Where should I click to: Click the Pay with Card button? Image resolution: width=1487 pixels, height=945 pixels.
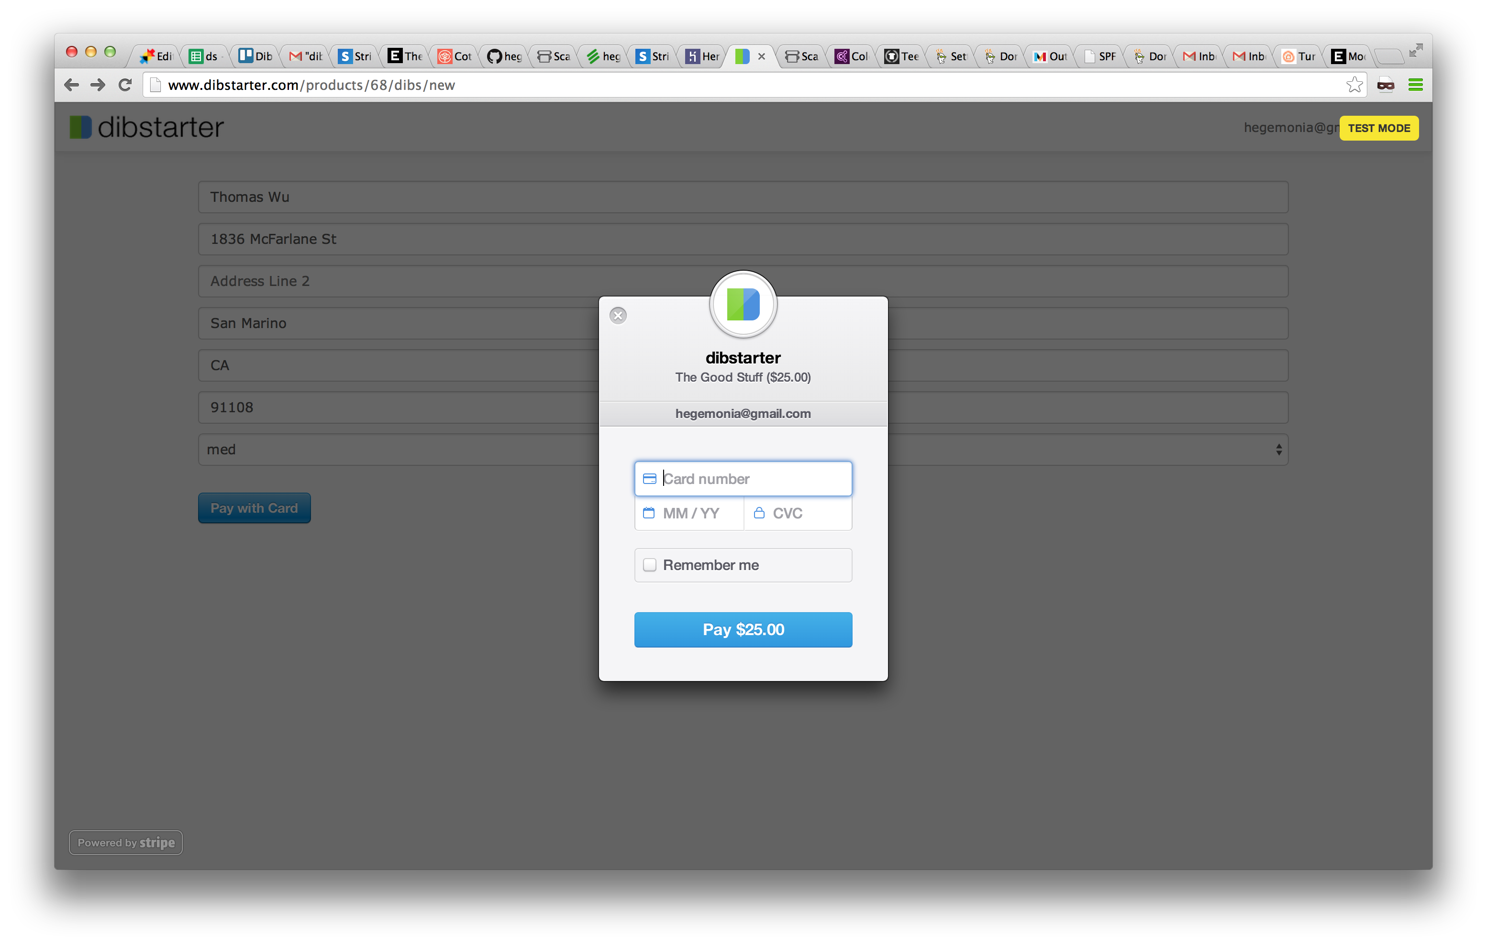(254, 508)
